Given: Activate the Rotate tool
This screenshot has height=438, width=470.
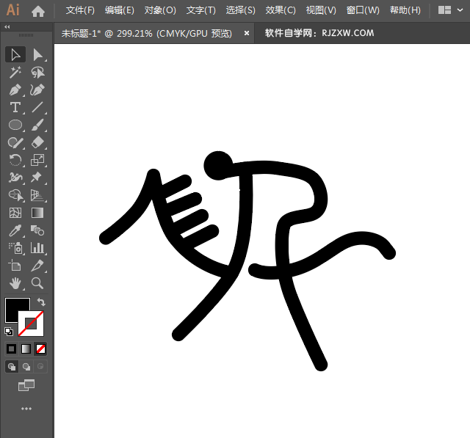Looking at the screenshot, I should click(15, 160).
